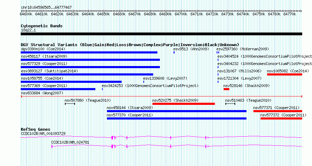The width and height of the screenshot is (312, 166).
Task: Click the 64740k ruler tick label
Action: click(x=243, y=14)
